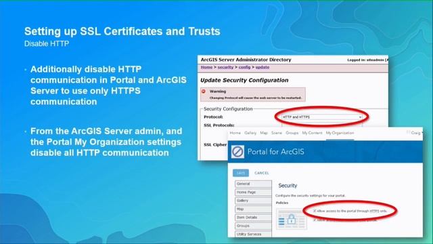Open the Scene menu in Portal
This screenshot has width=433, height=244.
pyautogui.click(x=277, y=133)
